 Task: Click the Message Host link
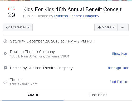[x=118, y=68]
